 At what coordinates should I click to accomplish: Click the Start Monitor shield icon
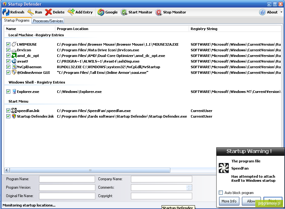124,12
